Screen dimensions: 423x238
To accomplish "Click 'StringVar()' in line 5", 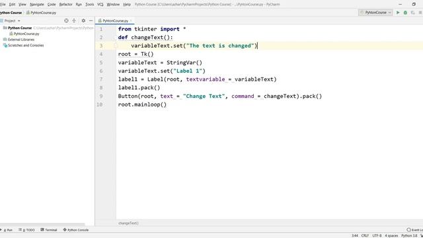I will [184, 63].
